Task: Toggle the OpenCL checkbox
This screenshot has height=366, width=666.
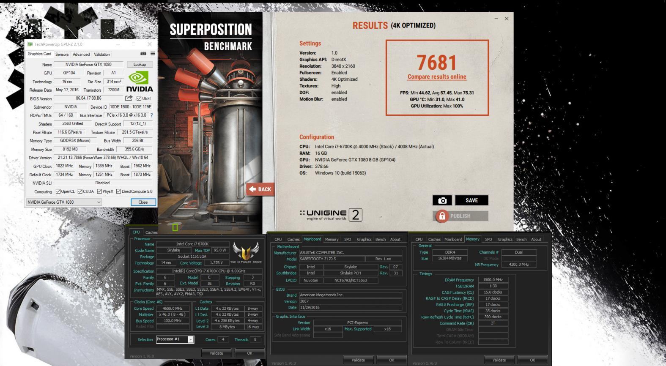Action: tap(58, 191)
